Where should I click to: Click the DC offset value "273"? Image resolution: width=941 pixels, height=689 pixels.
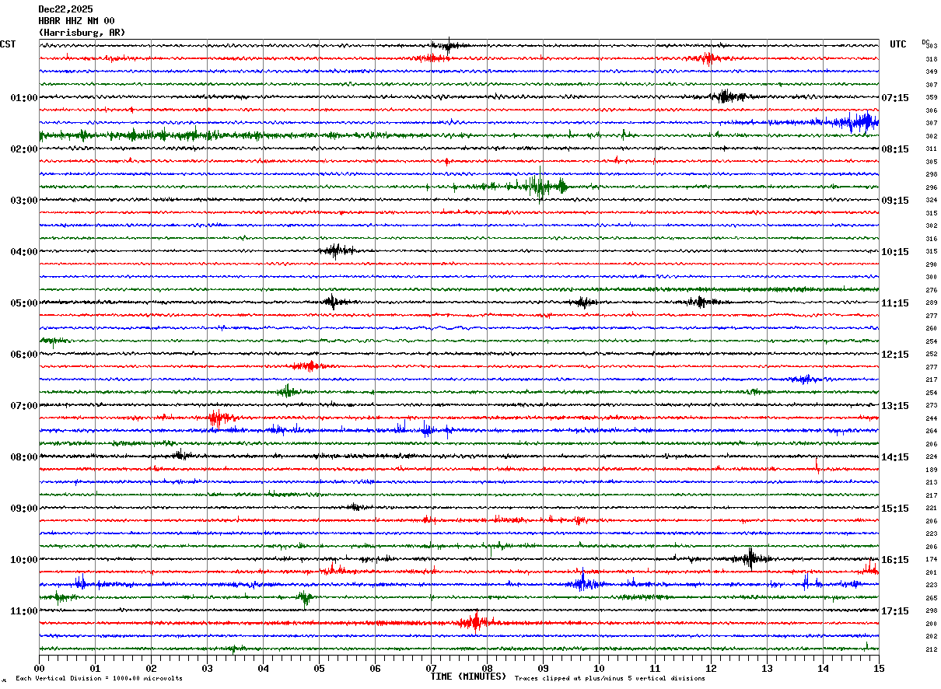pyautogui.click(x=931, y=406)
